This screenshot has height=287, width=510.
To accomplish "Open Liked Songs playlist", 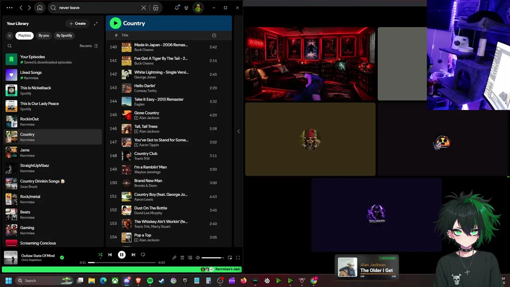I will 53,75.
